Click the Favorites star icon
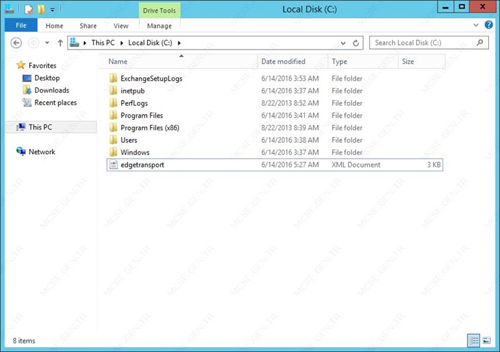The height and width of the screenshot is (352, 500). pyautogui.click(x=21, y=65)
